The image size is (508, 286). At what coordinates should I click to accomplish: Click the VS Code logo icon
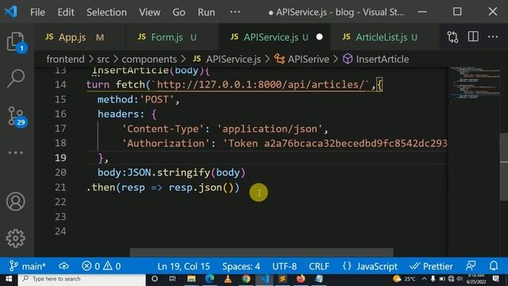pos(11,12)
